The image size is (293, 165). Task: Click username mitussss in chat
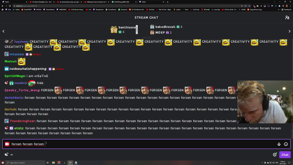(16, 54)
